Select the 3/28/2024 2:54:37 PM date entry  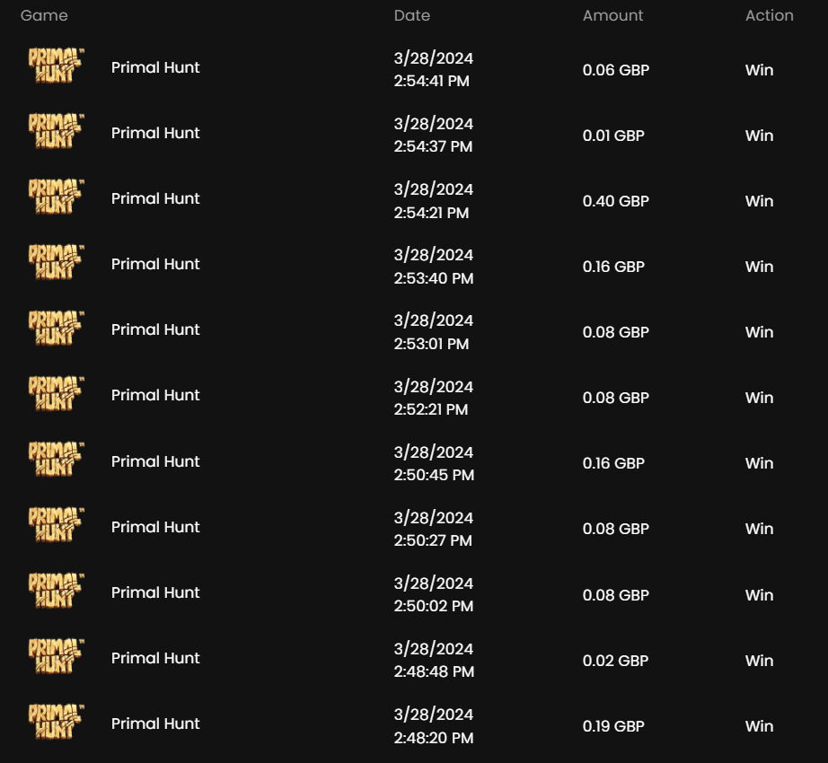pos(434,135)
